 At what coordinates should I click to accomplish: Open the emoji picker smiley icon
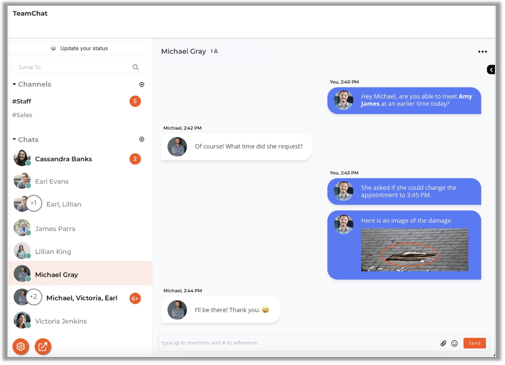tap(454, 343)
